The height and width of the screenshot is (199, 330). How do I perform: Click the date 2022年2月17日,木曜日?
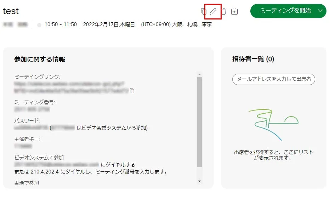pos(109,25)
